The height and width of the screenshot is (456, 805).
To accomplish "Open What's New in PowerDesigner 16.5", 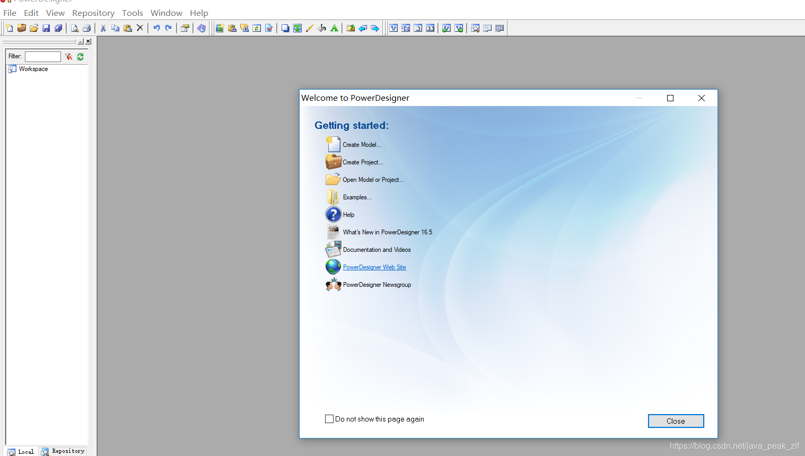I will coord(388,232).
